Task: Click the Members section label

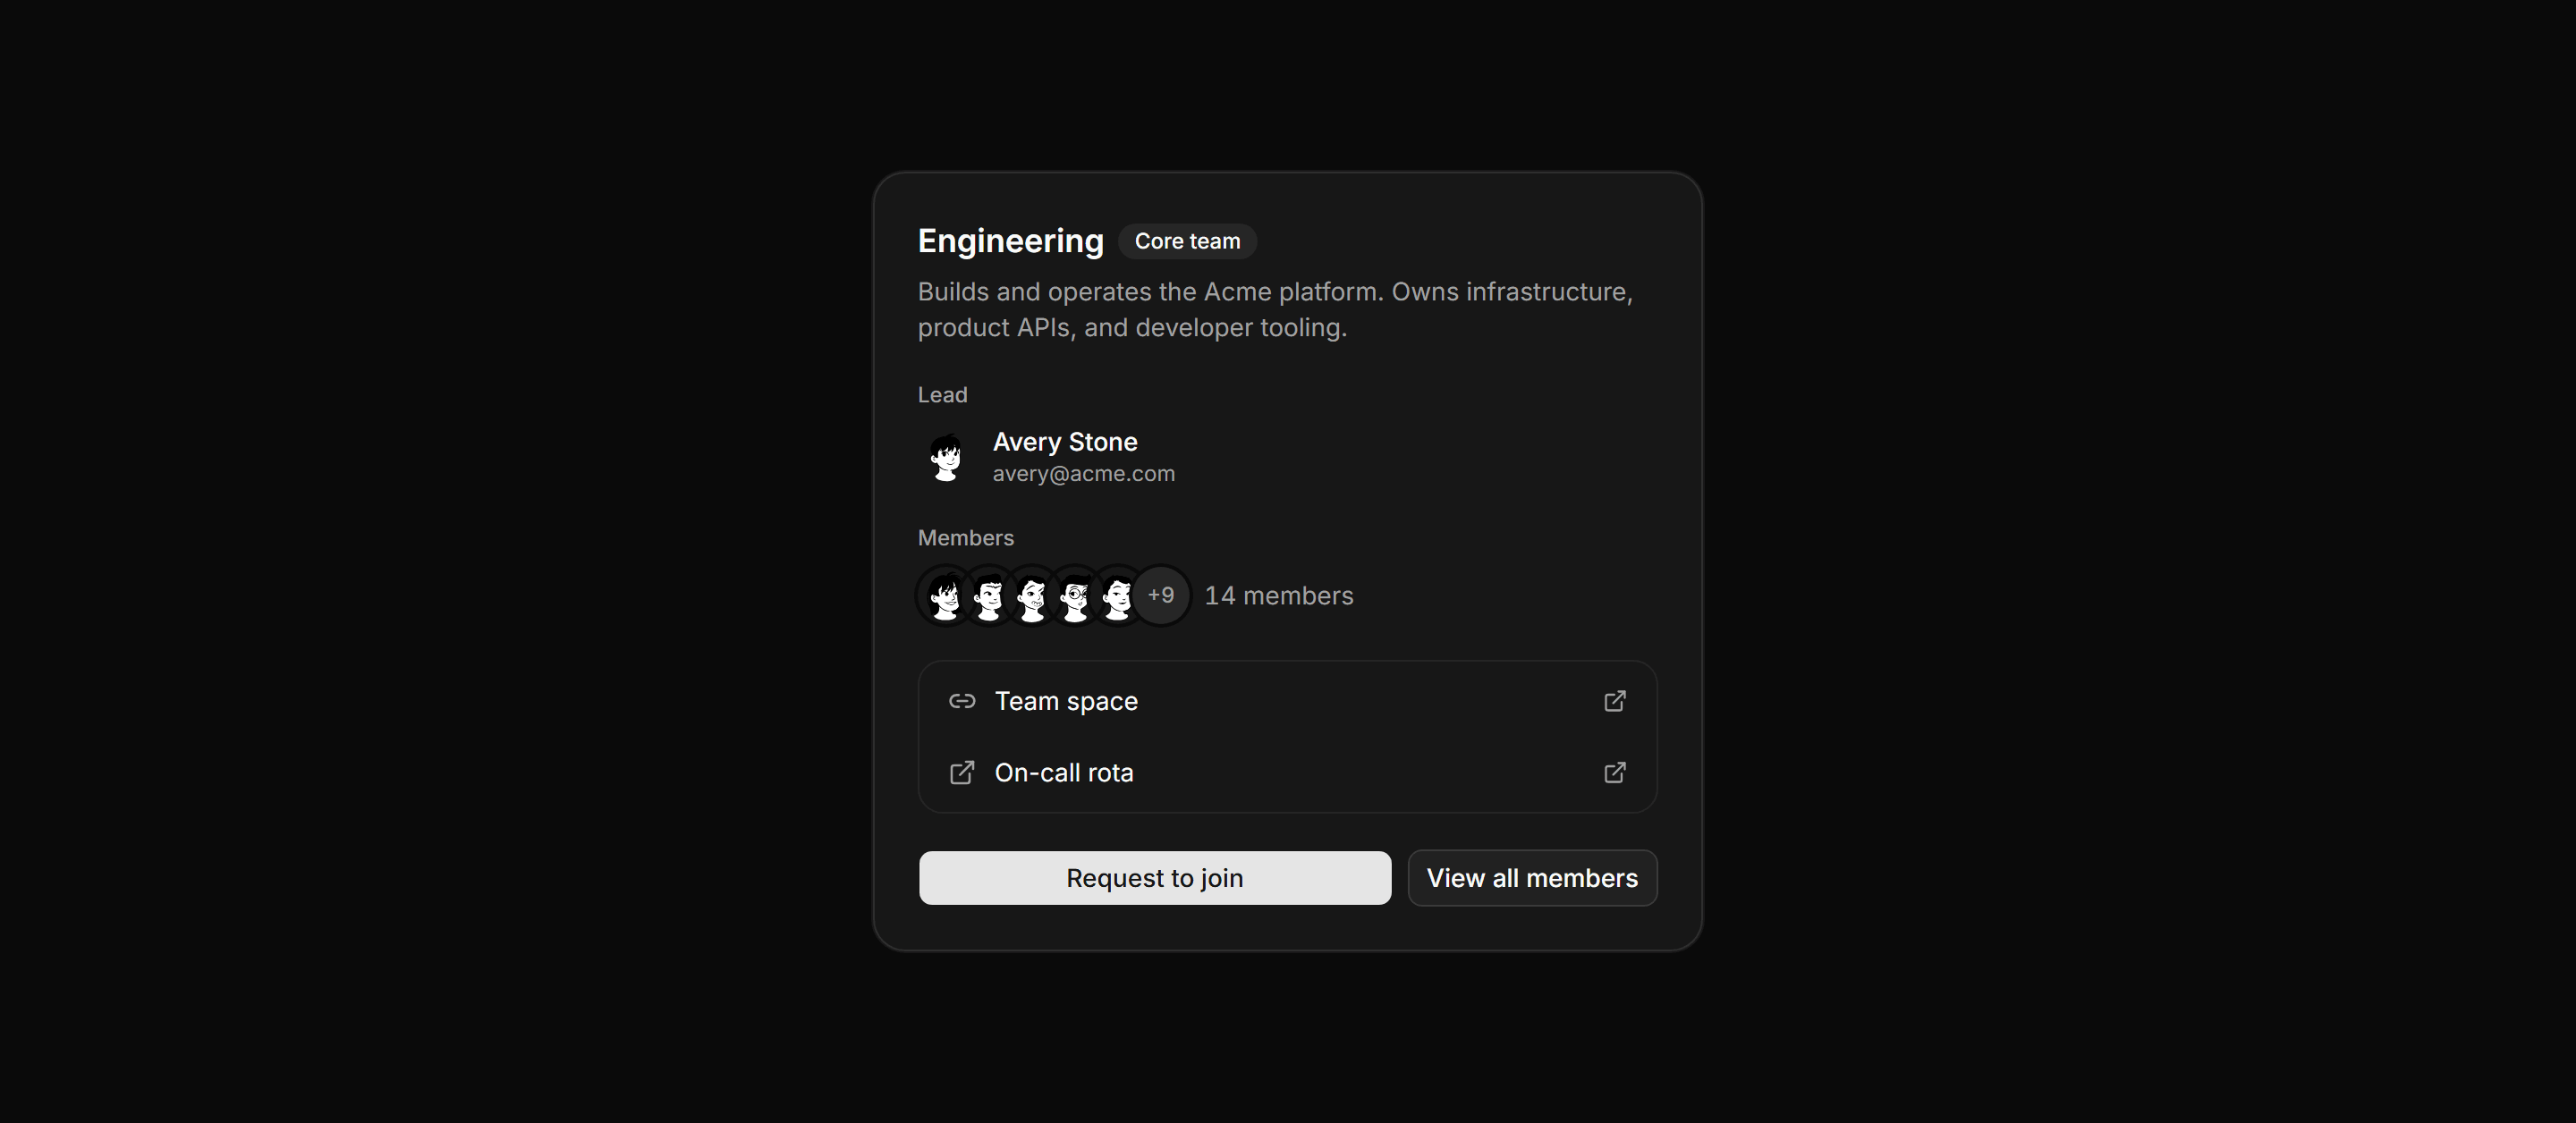Action: point(965,538)
